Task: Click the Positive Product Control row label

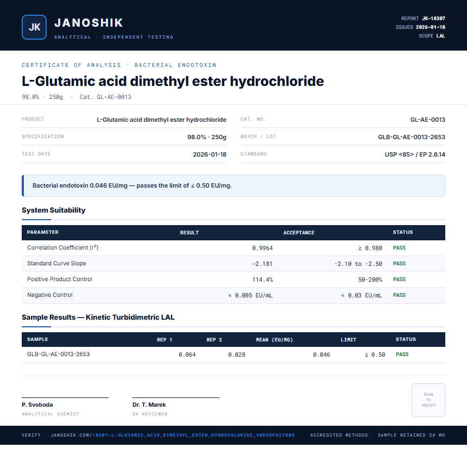Action: (60, 279)
